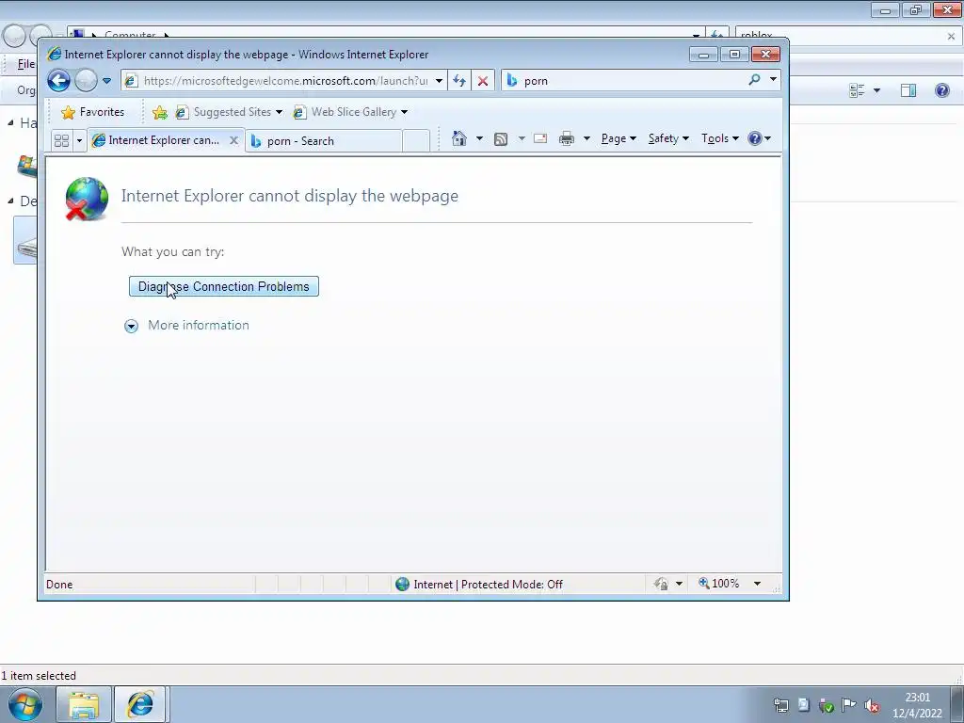Image resolution: width=964 pixels, height=723 pixels.
Task: Click the Print icon
Action: (566, 138)
